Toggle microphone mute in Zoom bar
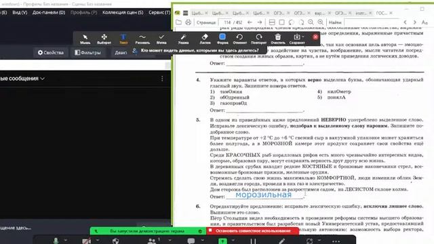This screenshot has height=244, width=434. pyautogui.click(x=56, y=241)
